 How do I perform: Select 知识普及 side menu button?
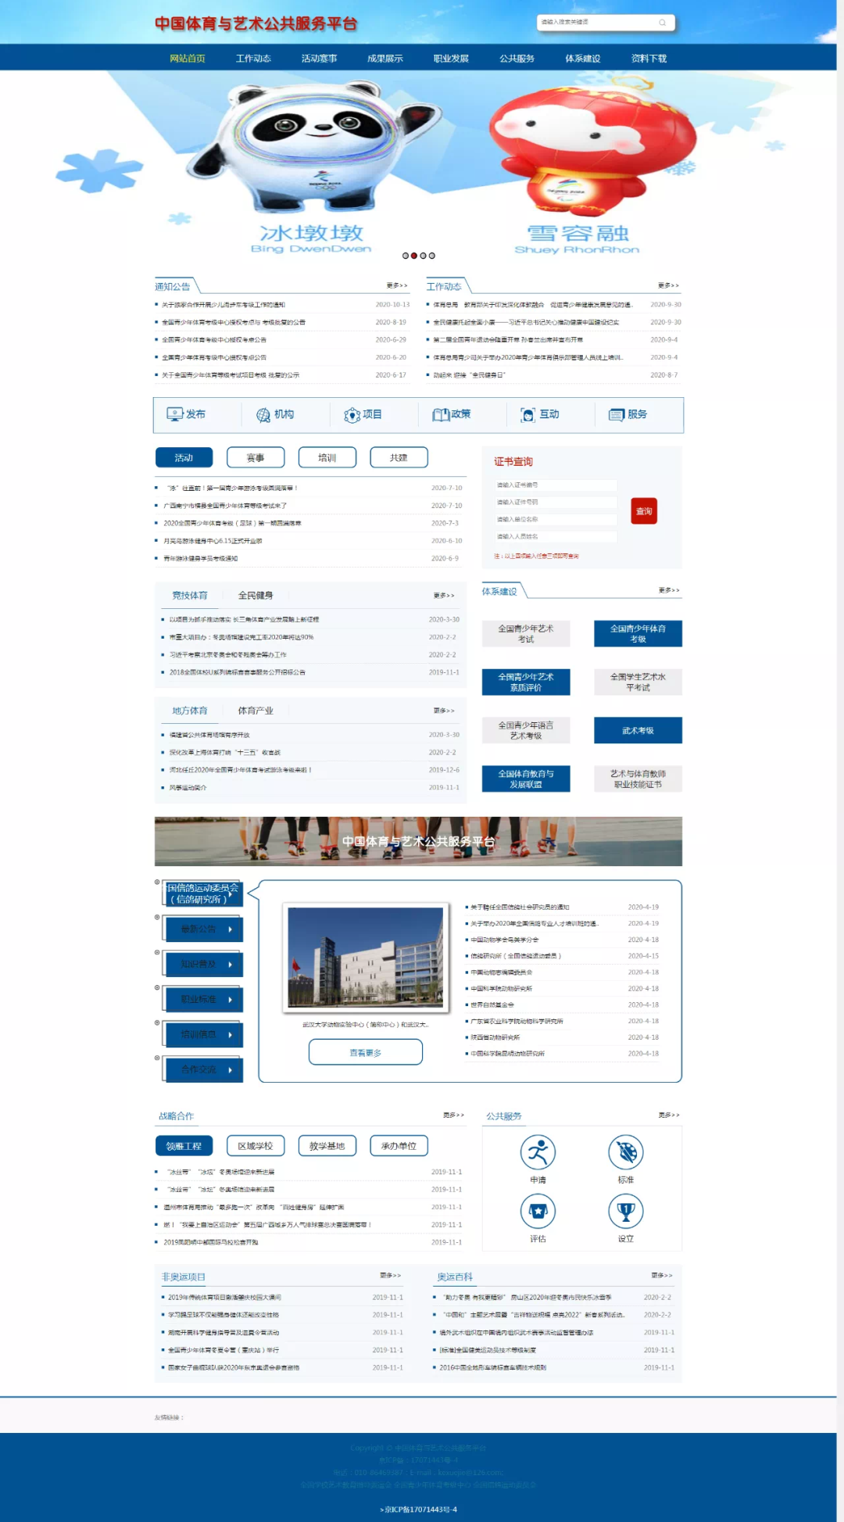pos(204,965)
